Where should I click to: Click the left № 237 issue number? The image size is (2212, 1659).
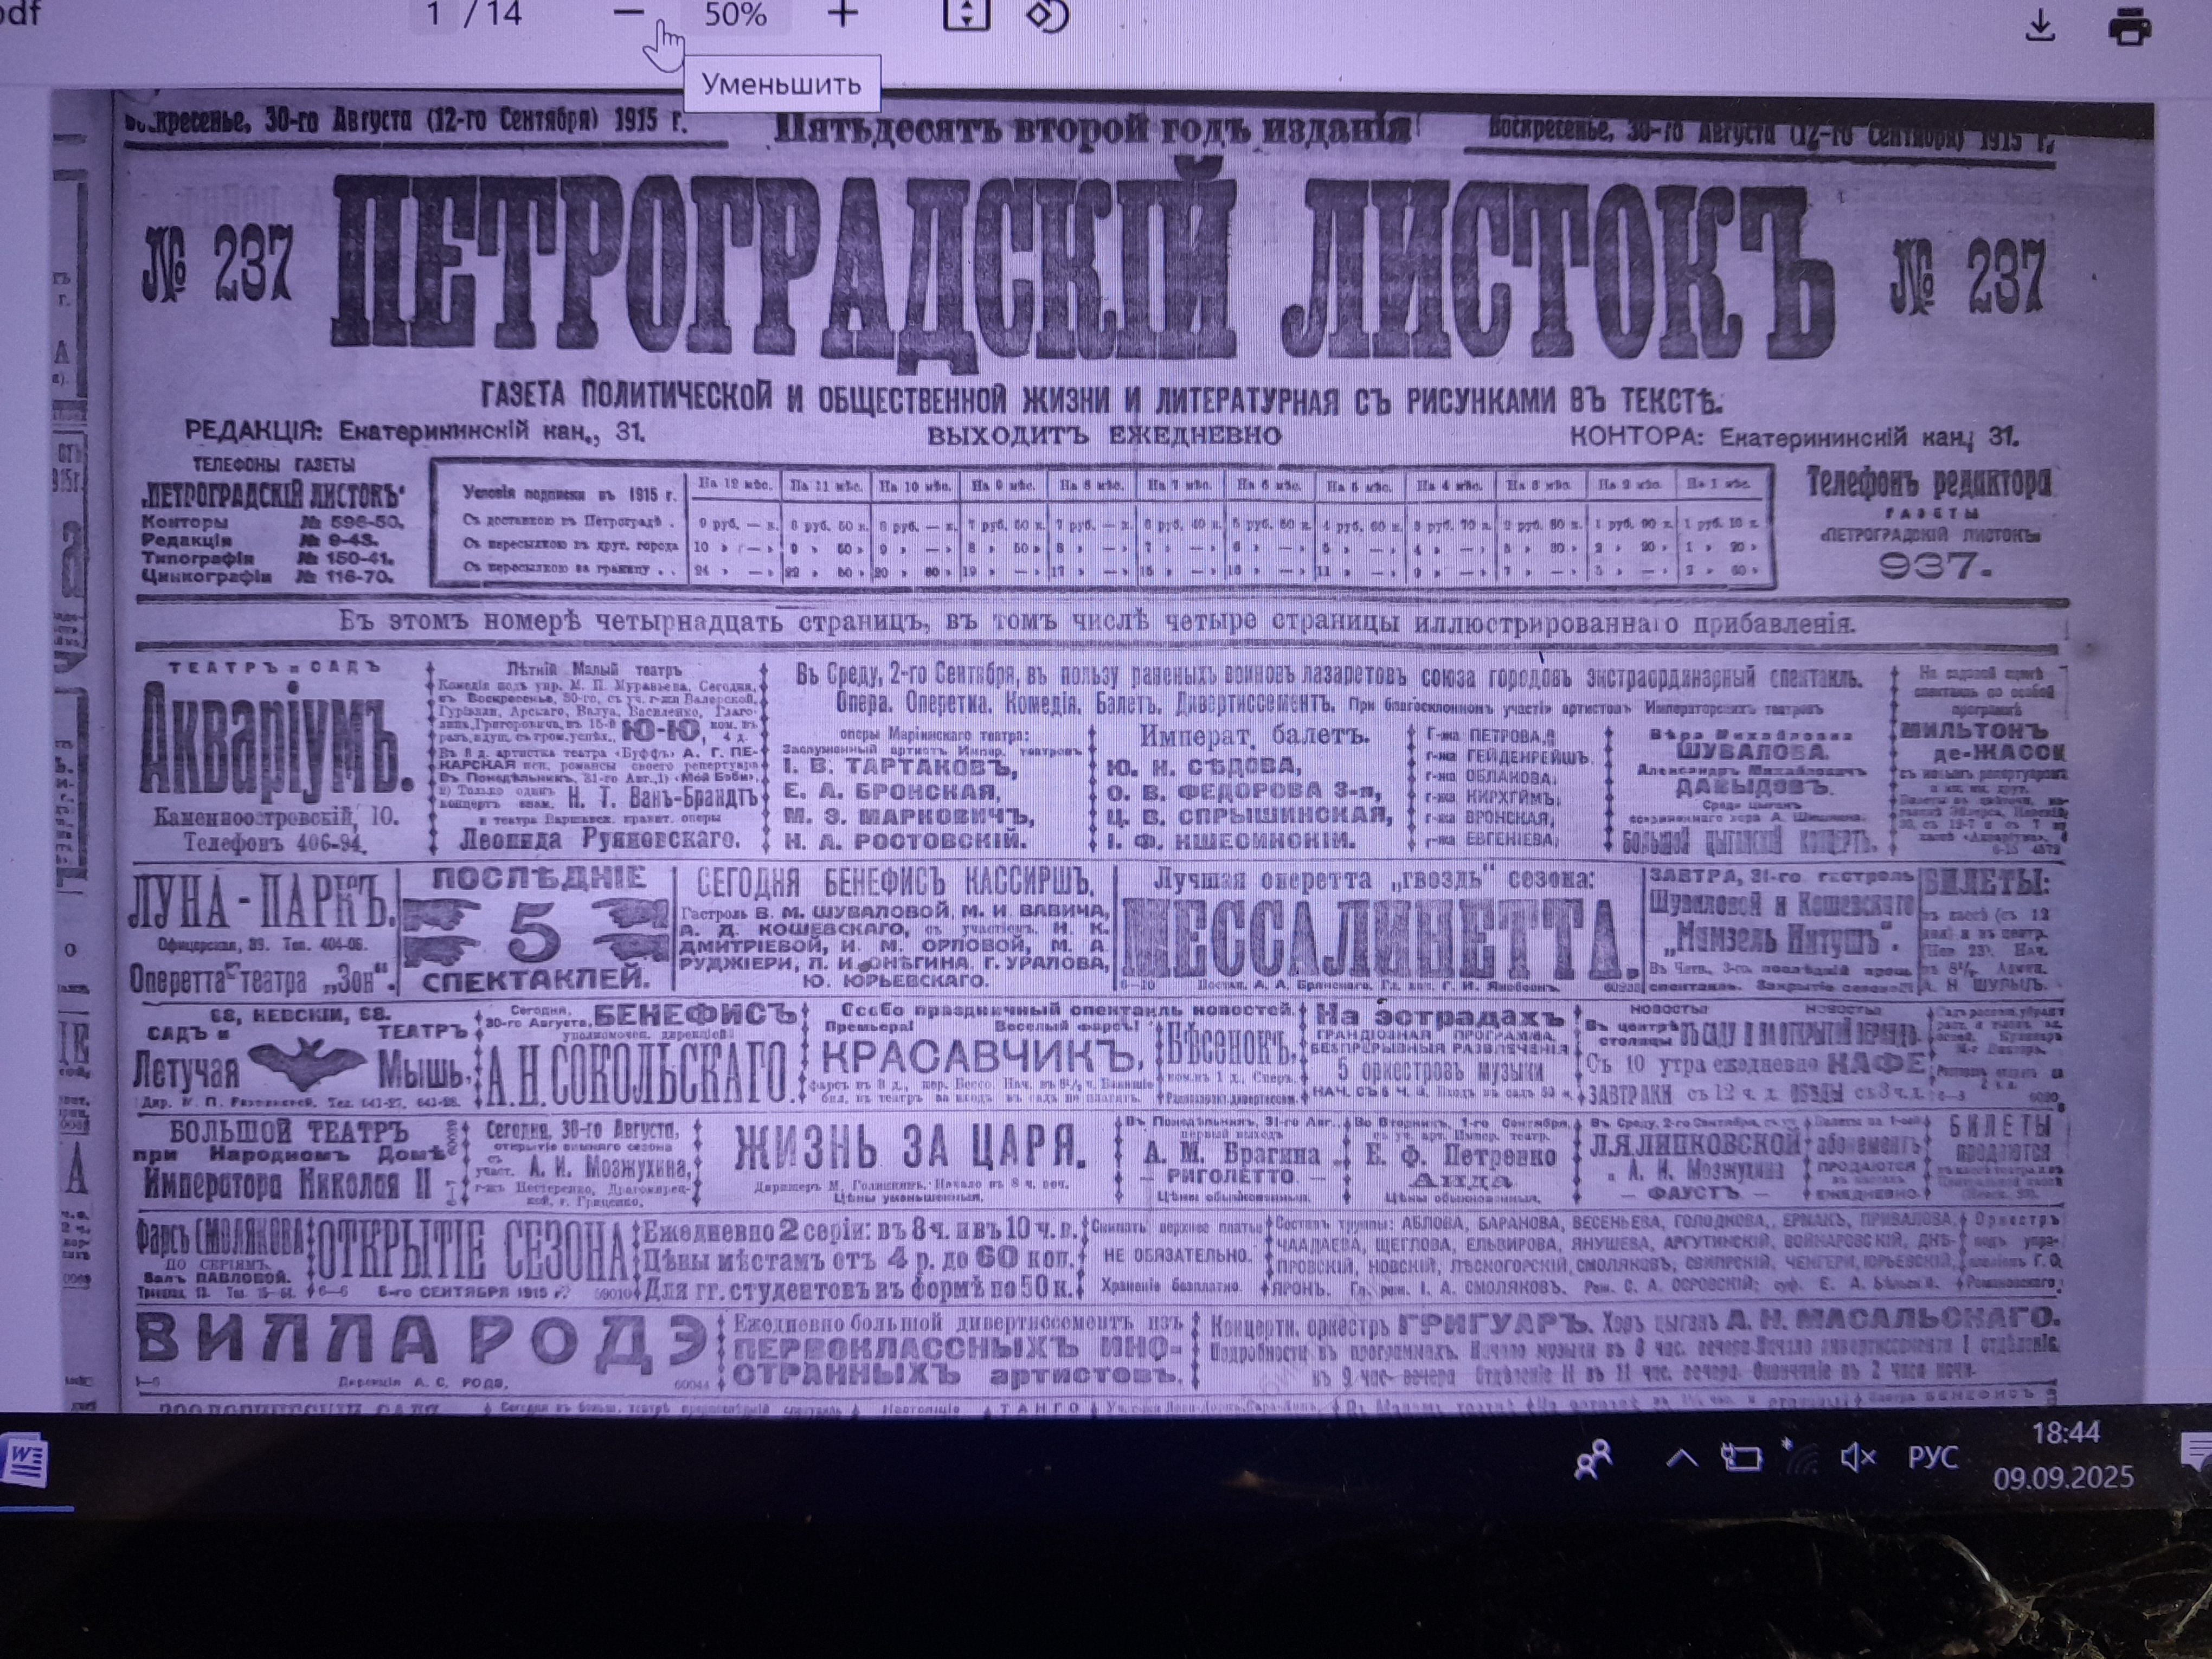click(x=218, y=264)
